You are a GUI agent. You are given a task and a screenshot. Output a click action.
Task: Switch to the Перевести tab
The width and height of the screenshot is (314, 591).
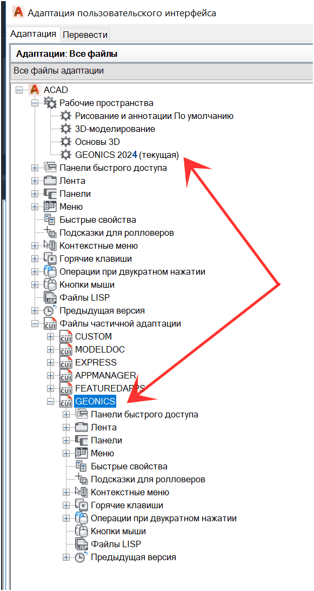coord(85,35)
